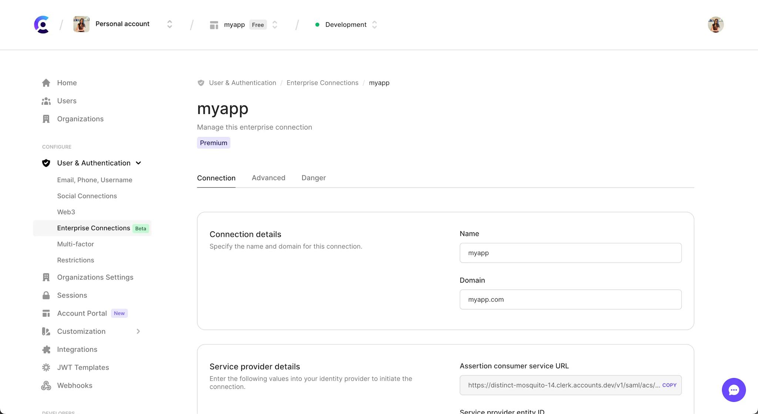Click the COPY button for ACS URL

click(669, 385)
